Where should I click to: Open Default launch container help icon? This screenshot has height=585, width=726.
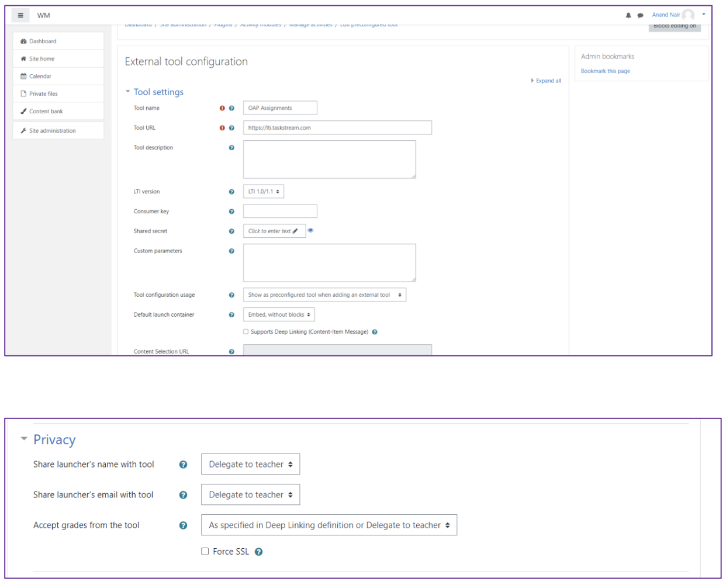click(231, 315)
